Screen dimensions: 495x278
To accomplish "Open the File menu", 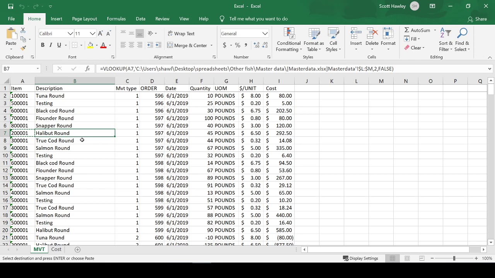I will (11, 19).
